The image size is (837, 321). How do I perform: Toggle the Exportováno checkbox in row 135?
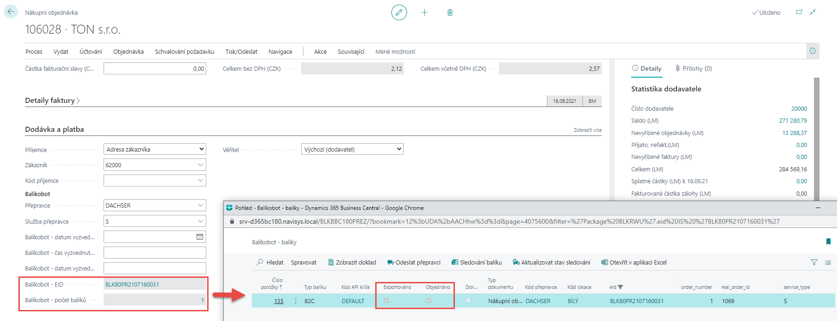point(386,301)
